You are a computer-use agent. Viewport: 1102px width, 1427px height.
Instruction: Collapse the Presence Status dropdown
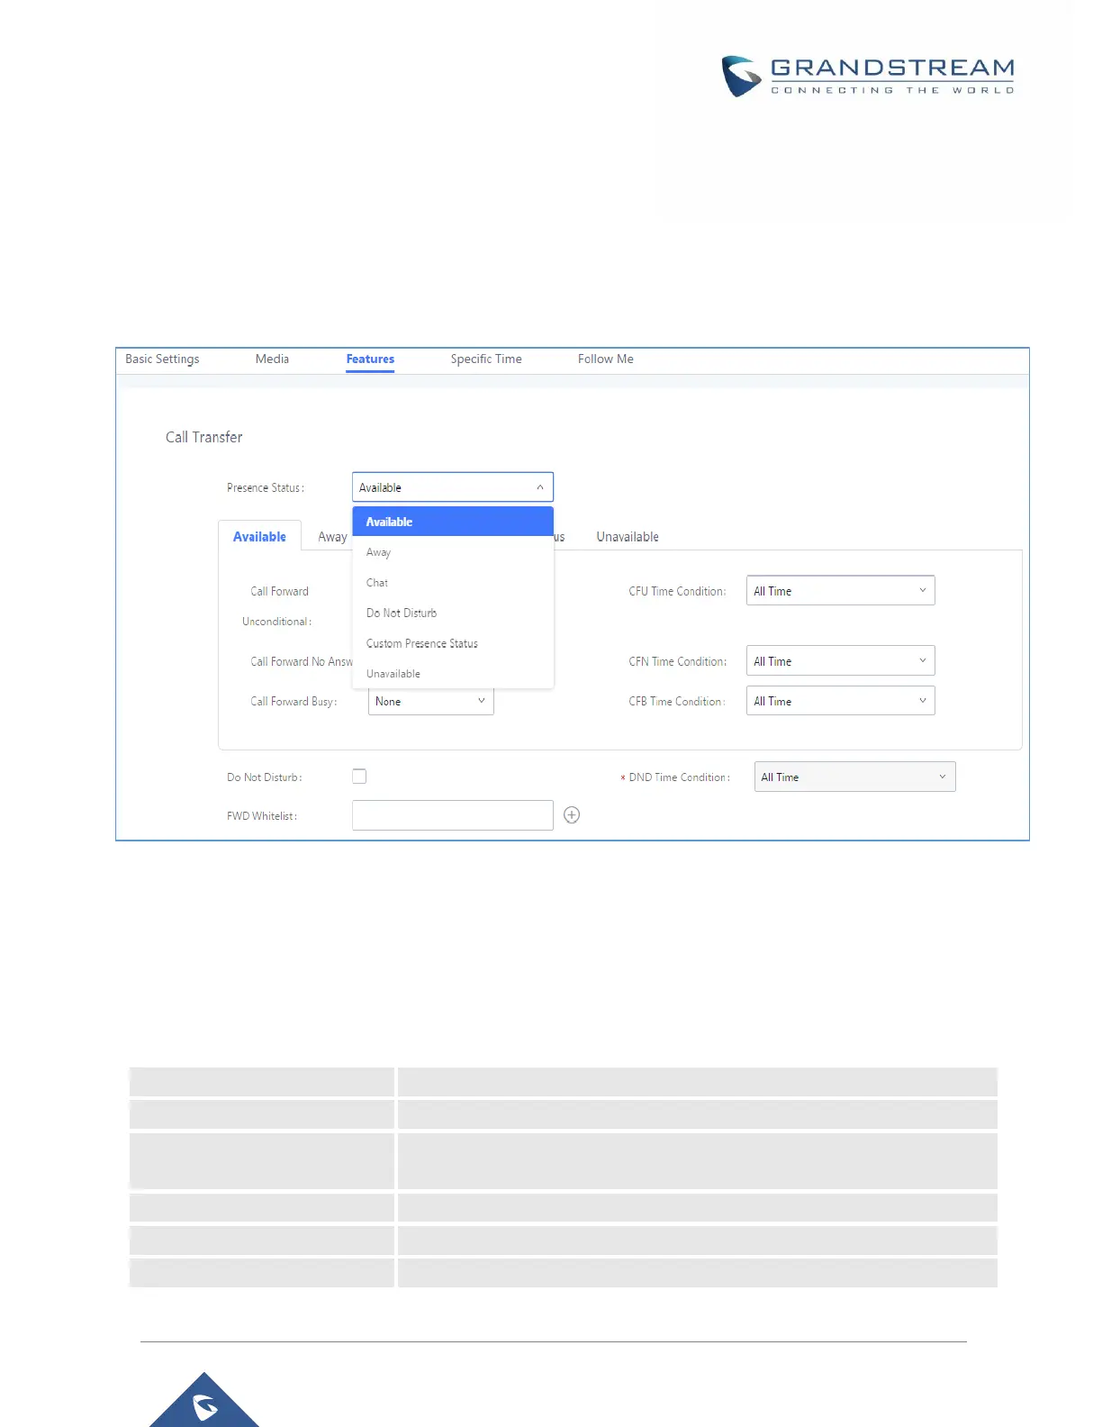pyautogui.click(x=453, y=487)
